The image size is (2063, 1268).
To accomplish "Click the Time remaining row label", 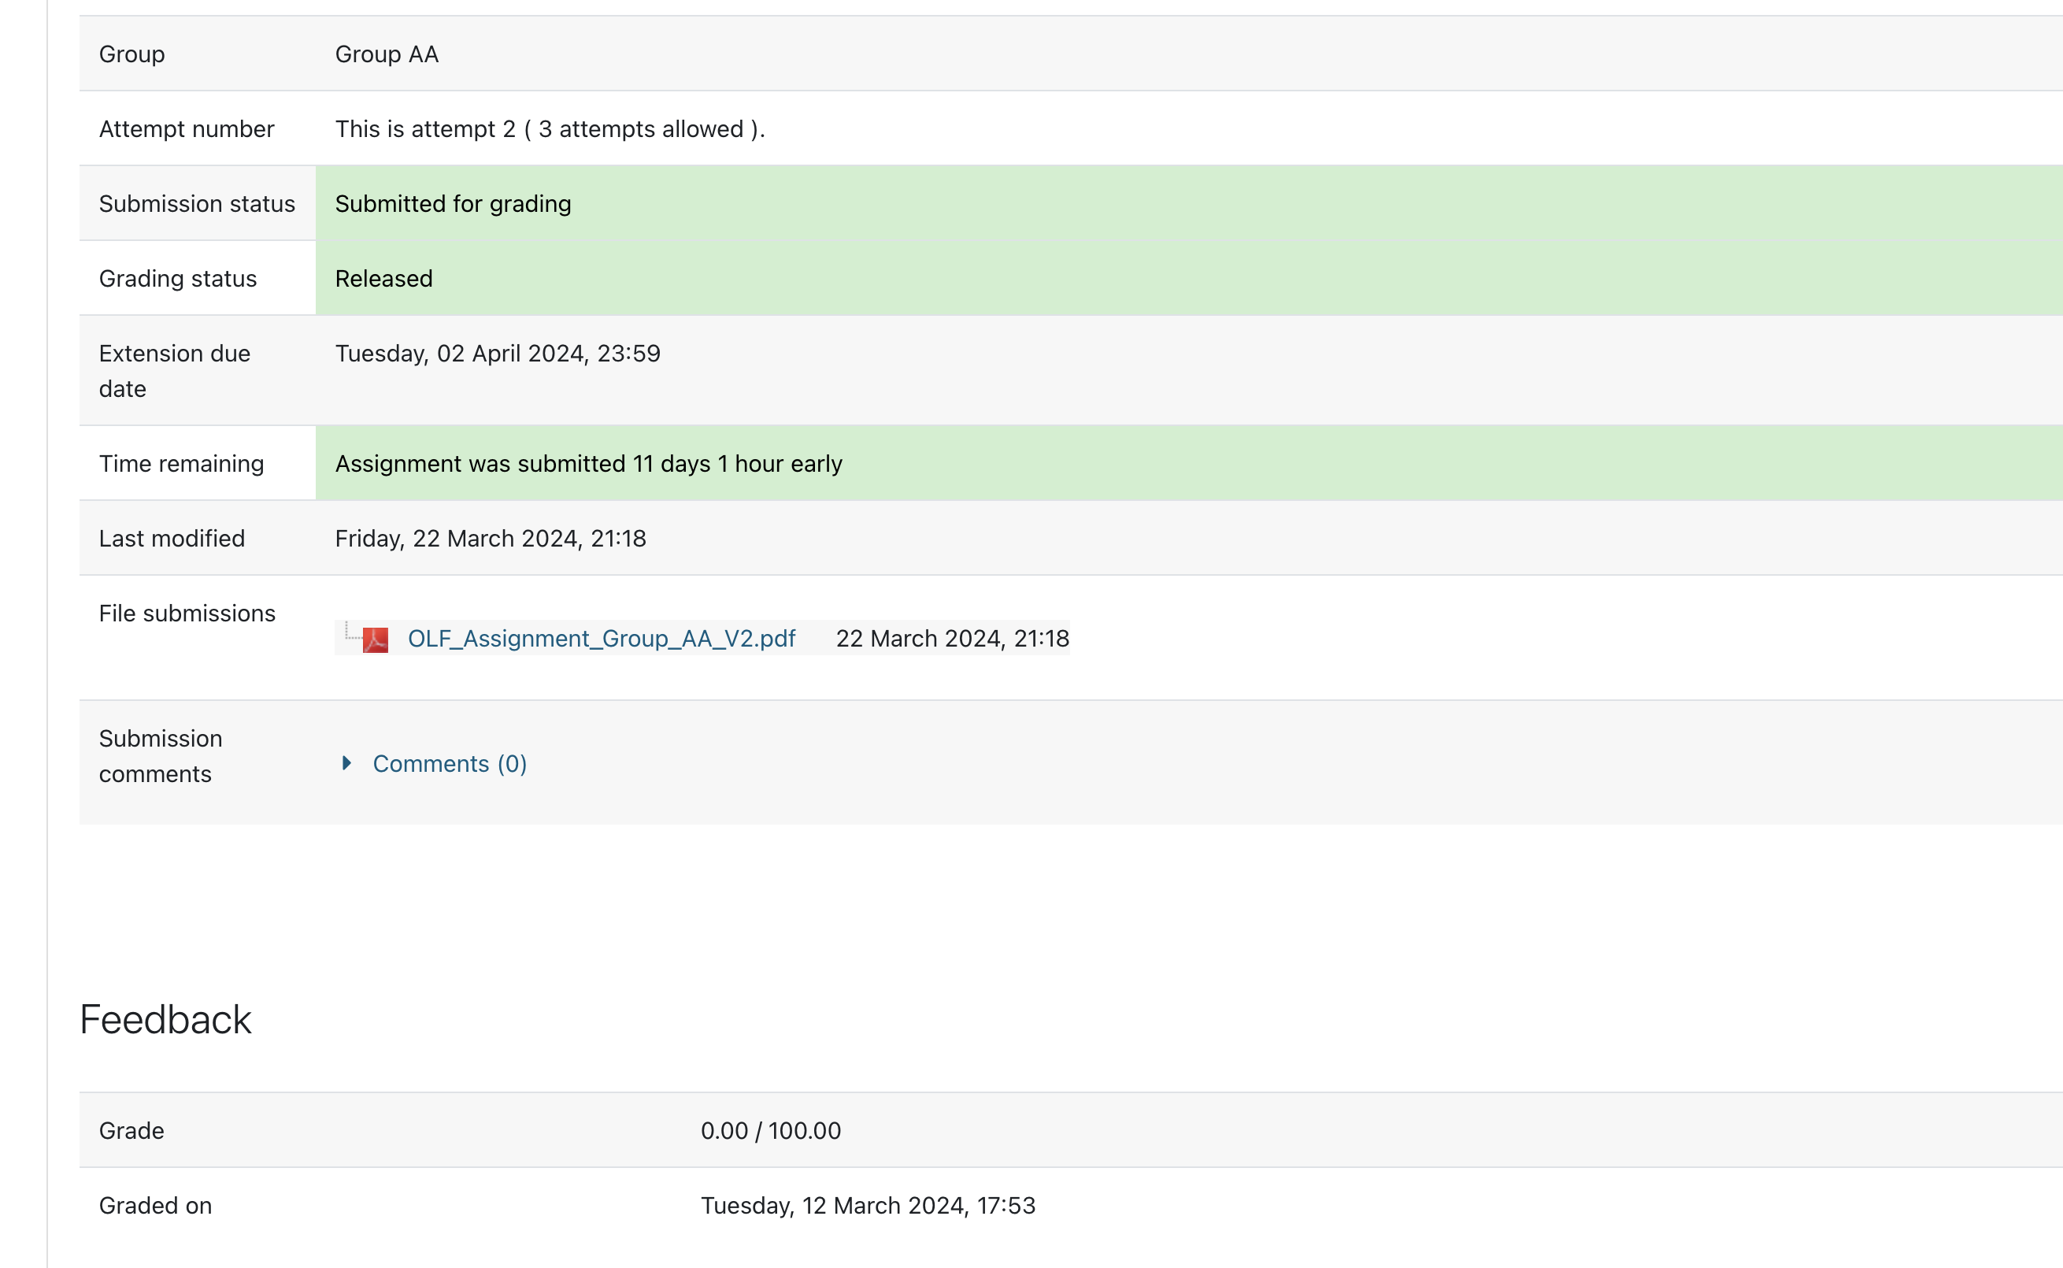I will click(181, 464).
